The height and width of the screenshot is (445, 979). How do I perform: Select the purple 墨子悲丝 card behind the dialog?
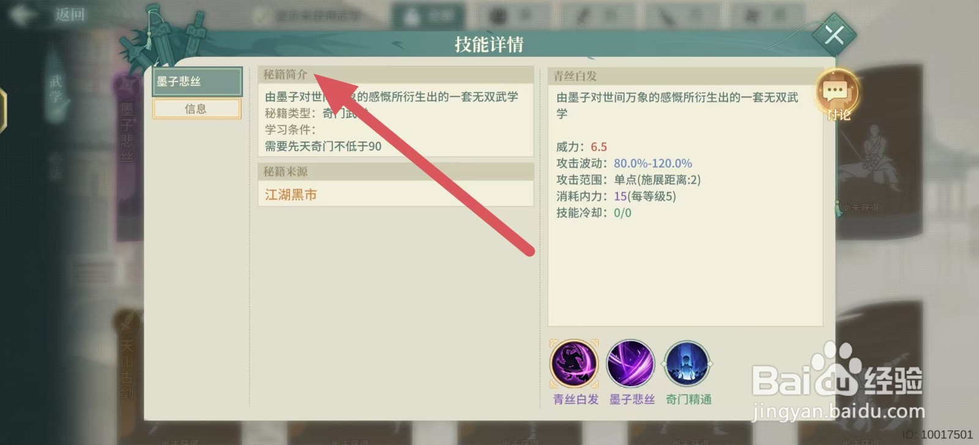[x=127, y=153]
